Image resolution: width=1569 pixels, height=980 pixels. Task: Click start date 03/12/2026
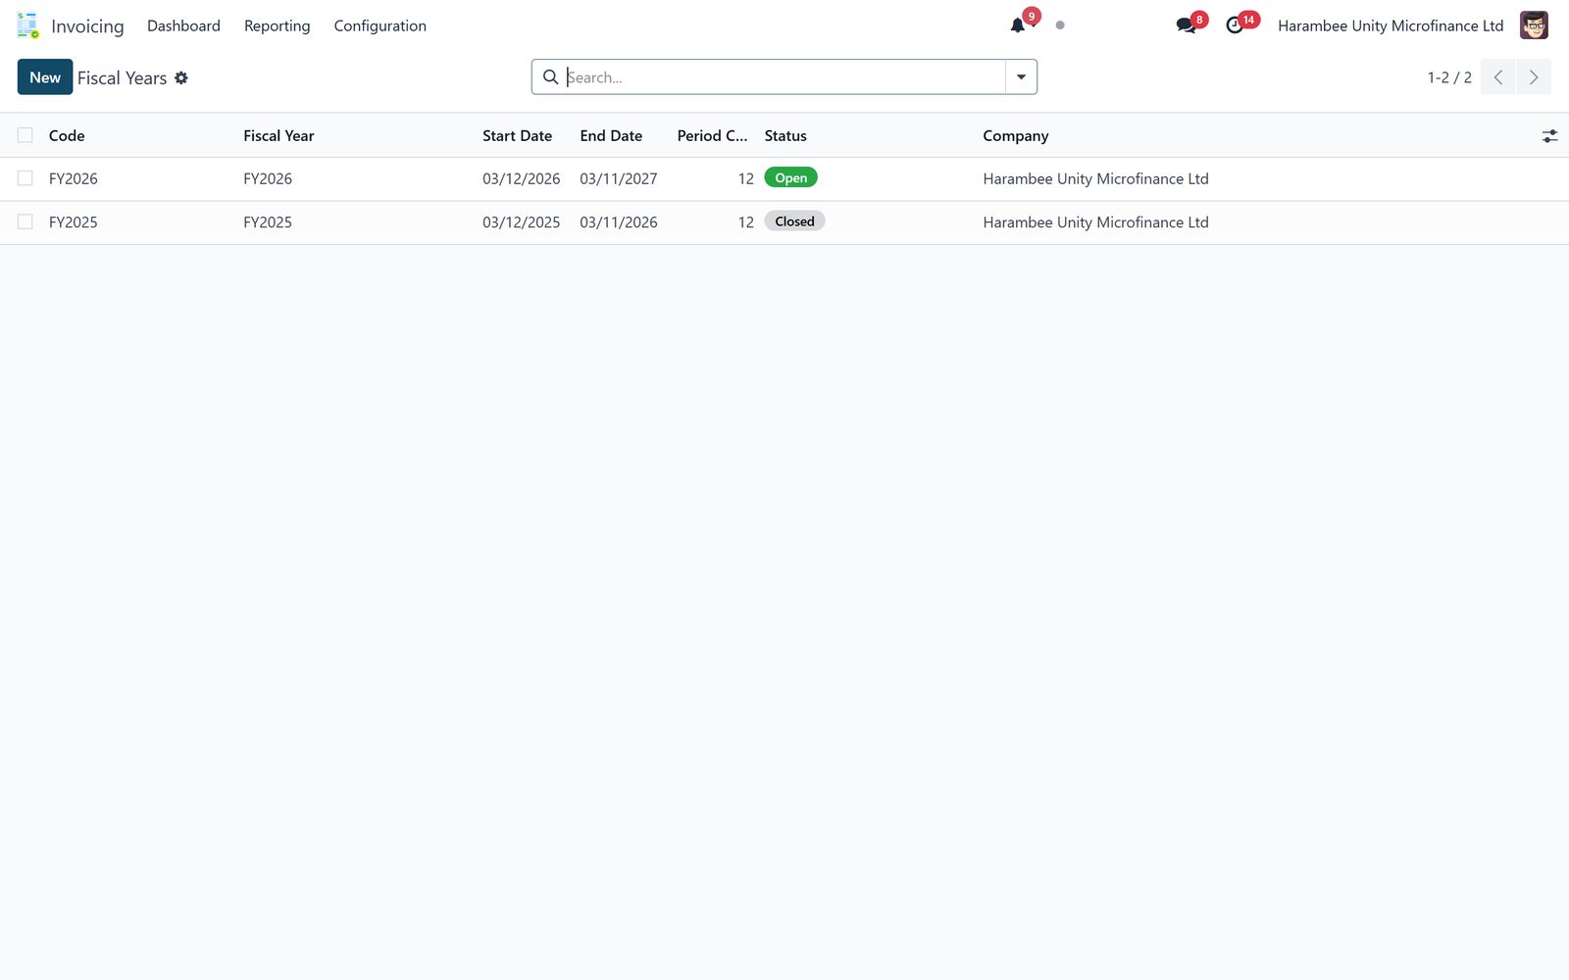tap(521, 178)
